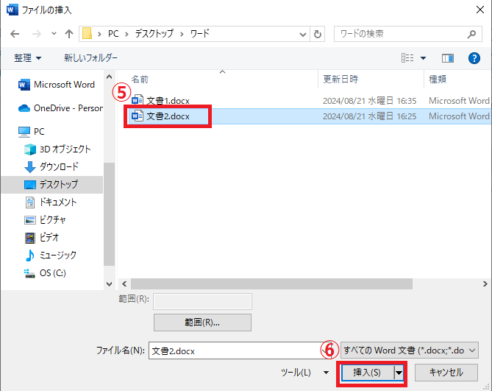Click date 2024/08/21 水曜日 16:35
Viewport: 492px width, 391px height.
(370, 101)
